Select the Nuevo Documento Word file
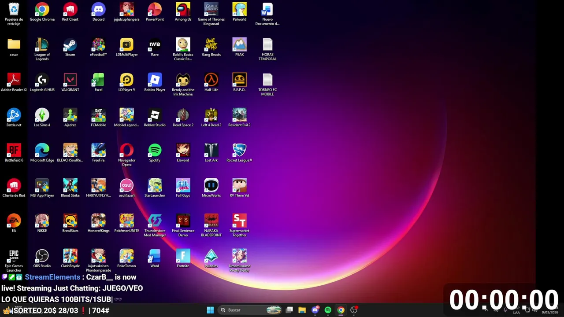The image size is (564, 317). click(267, 14)
